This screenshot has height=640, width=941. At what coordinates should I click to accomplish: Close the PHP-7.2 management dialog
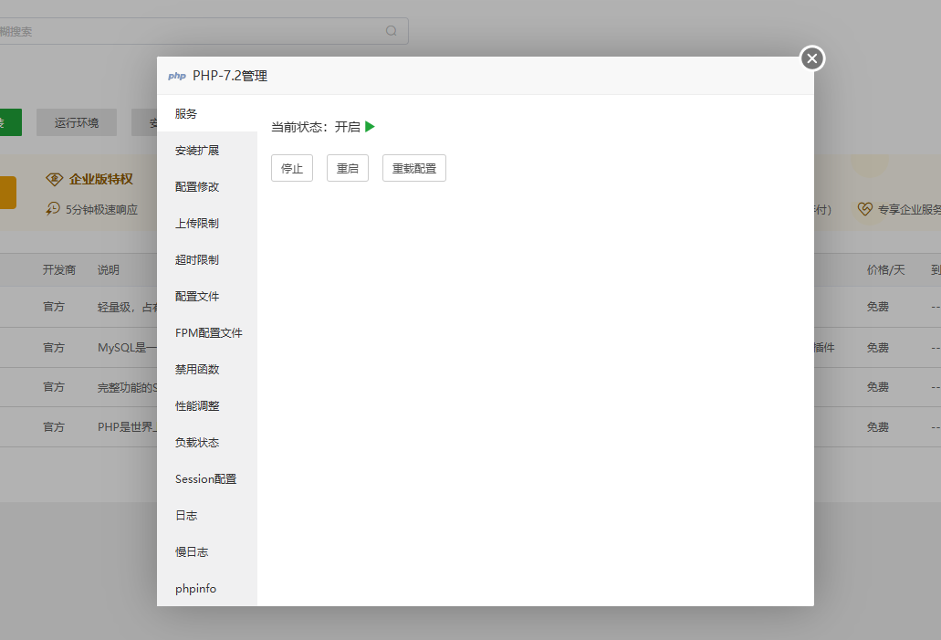coord(812,58)
